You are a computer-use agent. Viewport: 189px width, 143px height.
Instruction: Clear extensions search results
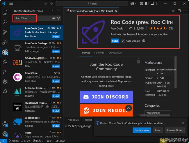(54, 18)
